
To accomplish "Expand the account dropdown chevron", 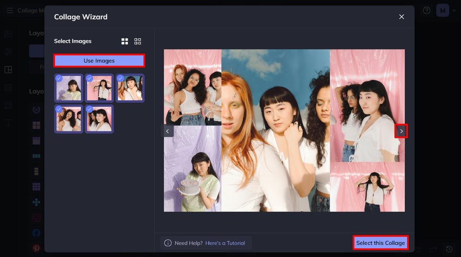I will (454, 10).
